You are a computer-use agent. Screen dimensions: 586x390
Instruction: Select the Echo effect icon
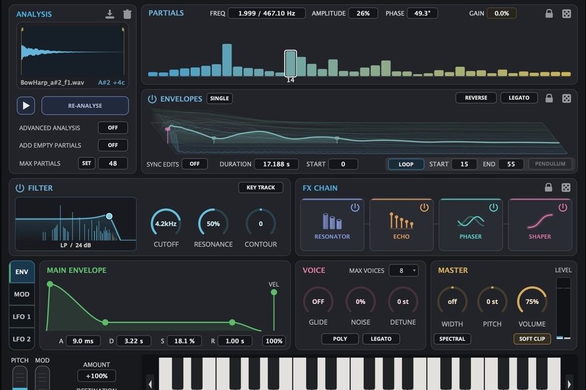(x=401, y=221)
